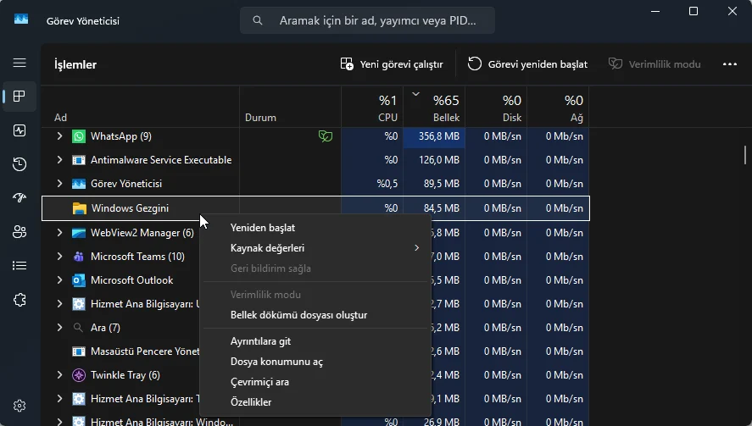This screenshot has width=752, height=426.
Task: Click the vertical scrollbar thumb
Action: (745, 155)
